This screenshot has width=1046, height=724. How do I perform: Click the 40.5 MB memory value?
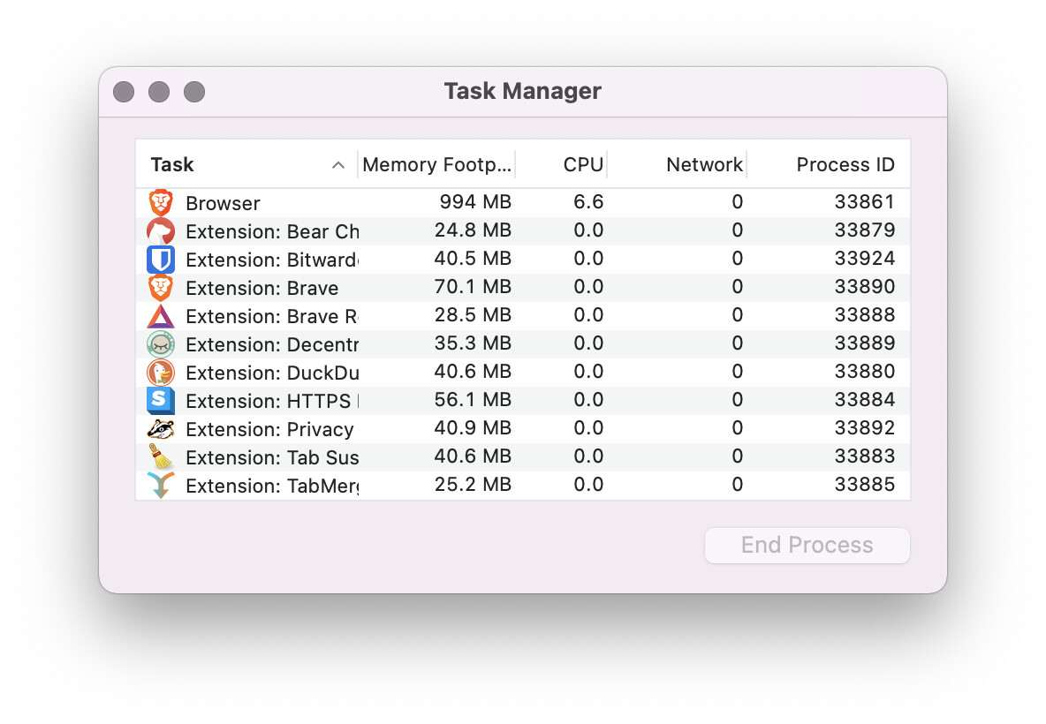tap(473, 258)
